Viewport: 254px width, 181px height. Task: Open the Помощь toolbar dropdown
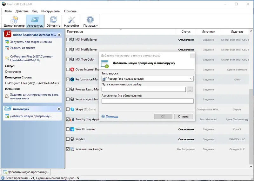90,21
